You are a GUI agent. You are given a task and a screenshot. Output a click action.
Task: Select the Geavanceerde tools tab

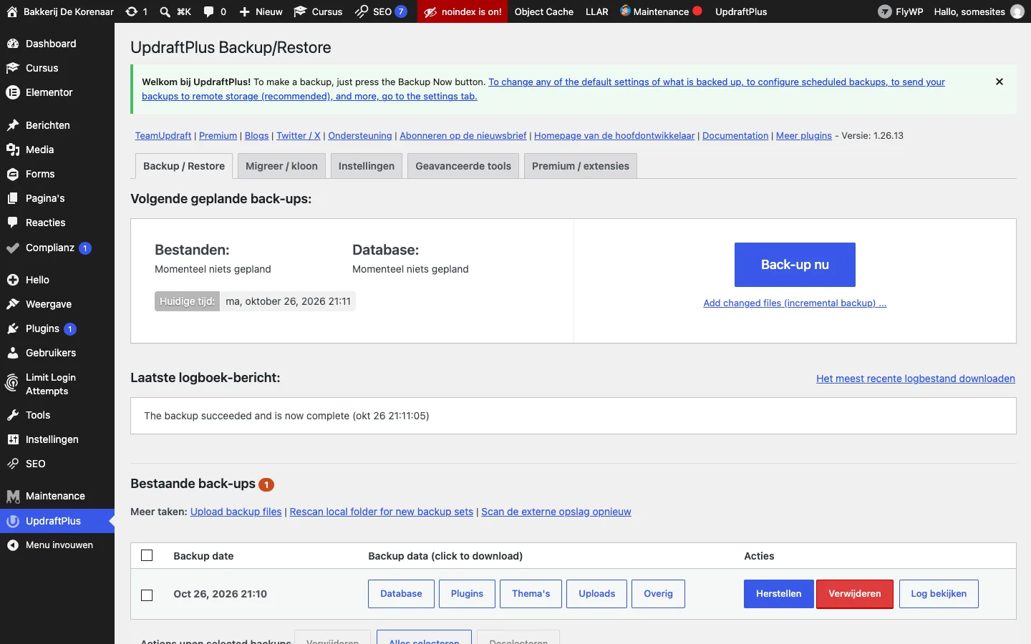click(463, 166)
